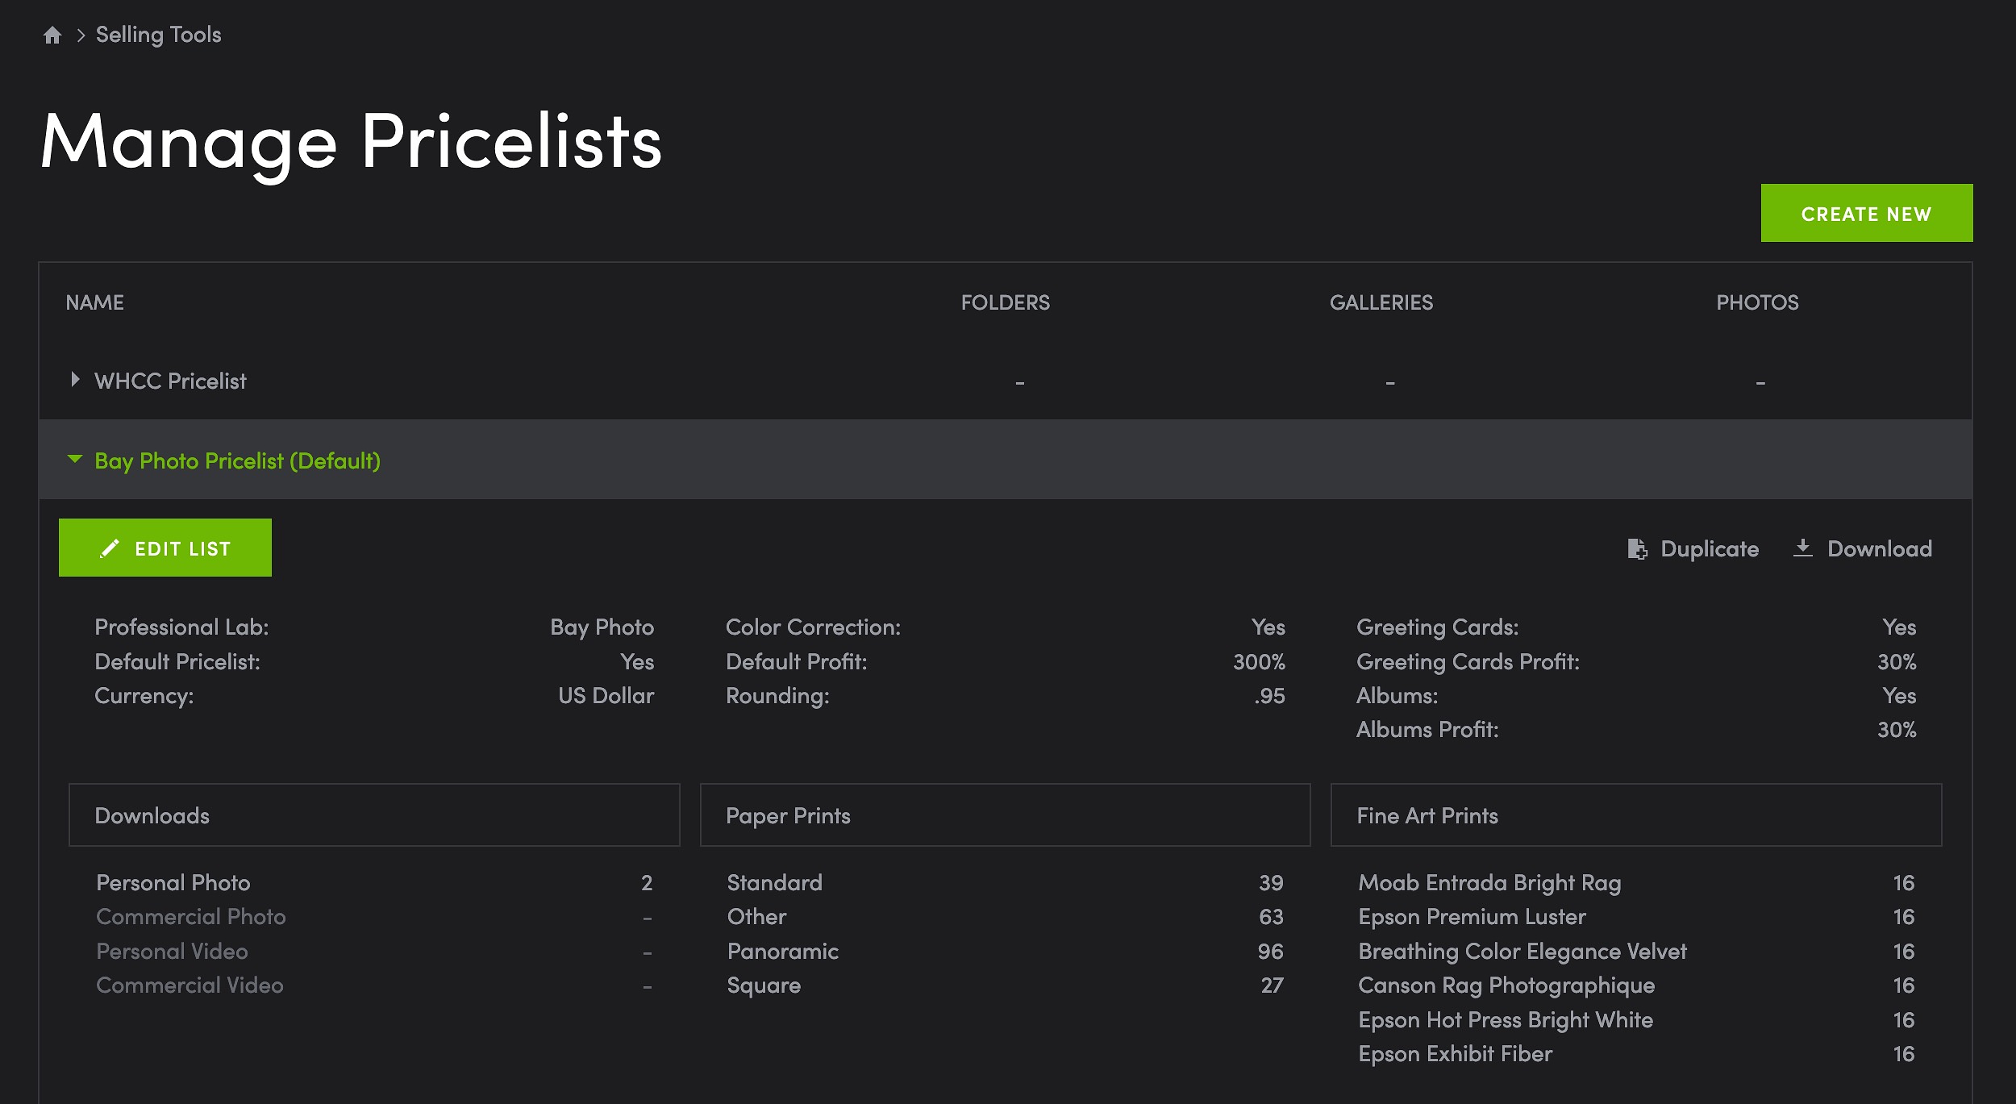
Task: Select the Downloads section header
Action: [374, 815]
